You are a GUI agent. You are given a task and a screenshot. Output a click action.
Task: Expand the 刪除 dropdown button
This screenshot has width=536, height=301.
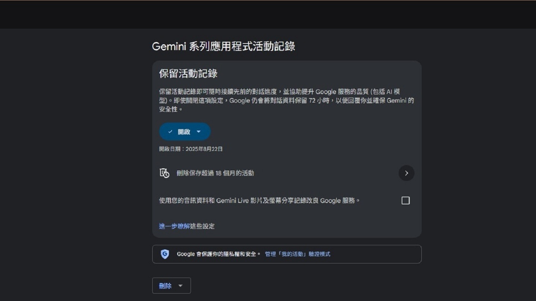click(x=172, y=286)
